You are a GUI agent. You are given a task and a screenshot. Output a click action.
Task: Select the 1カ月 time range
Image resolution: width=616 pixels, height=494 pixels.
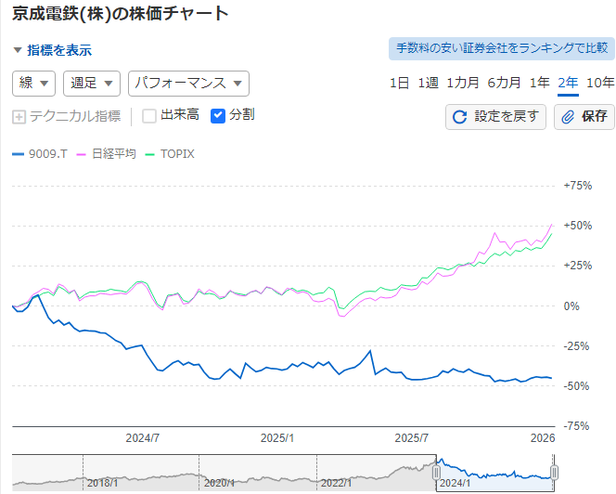463,83
